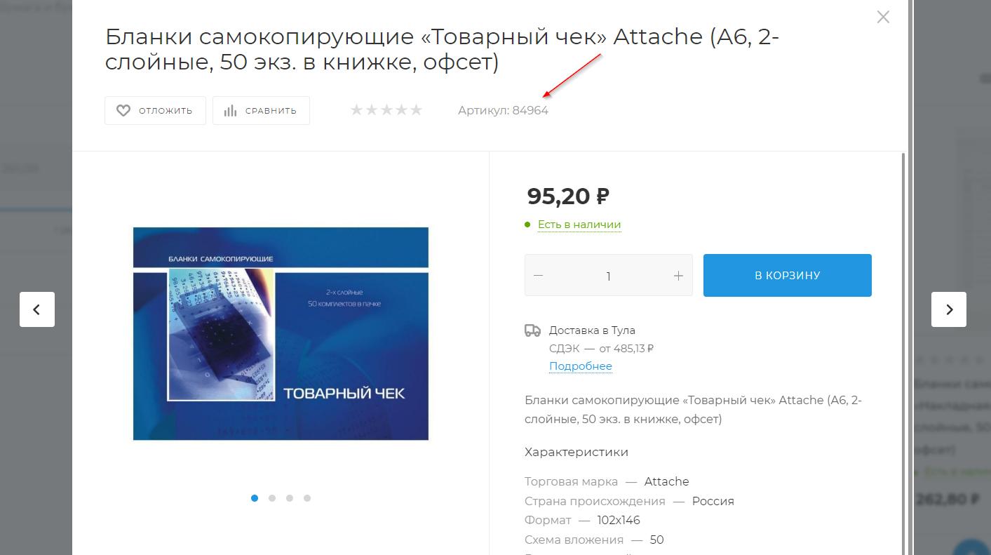
Task: Add product via В КОРЗИНУ button
Action: click(788, 275)
